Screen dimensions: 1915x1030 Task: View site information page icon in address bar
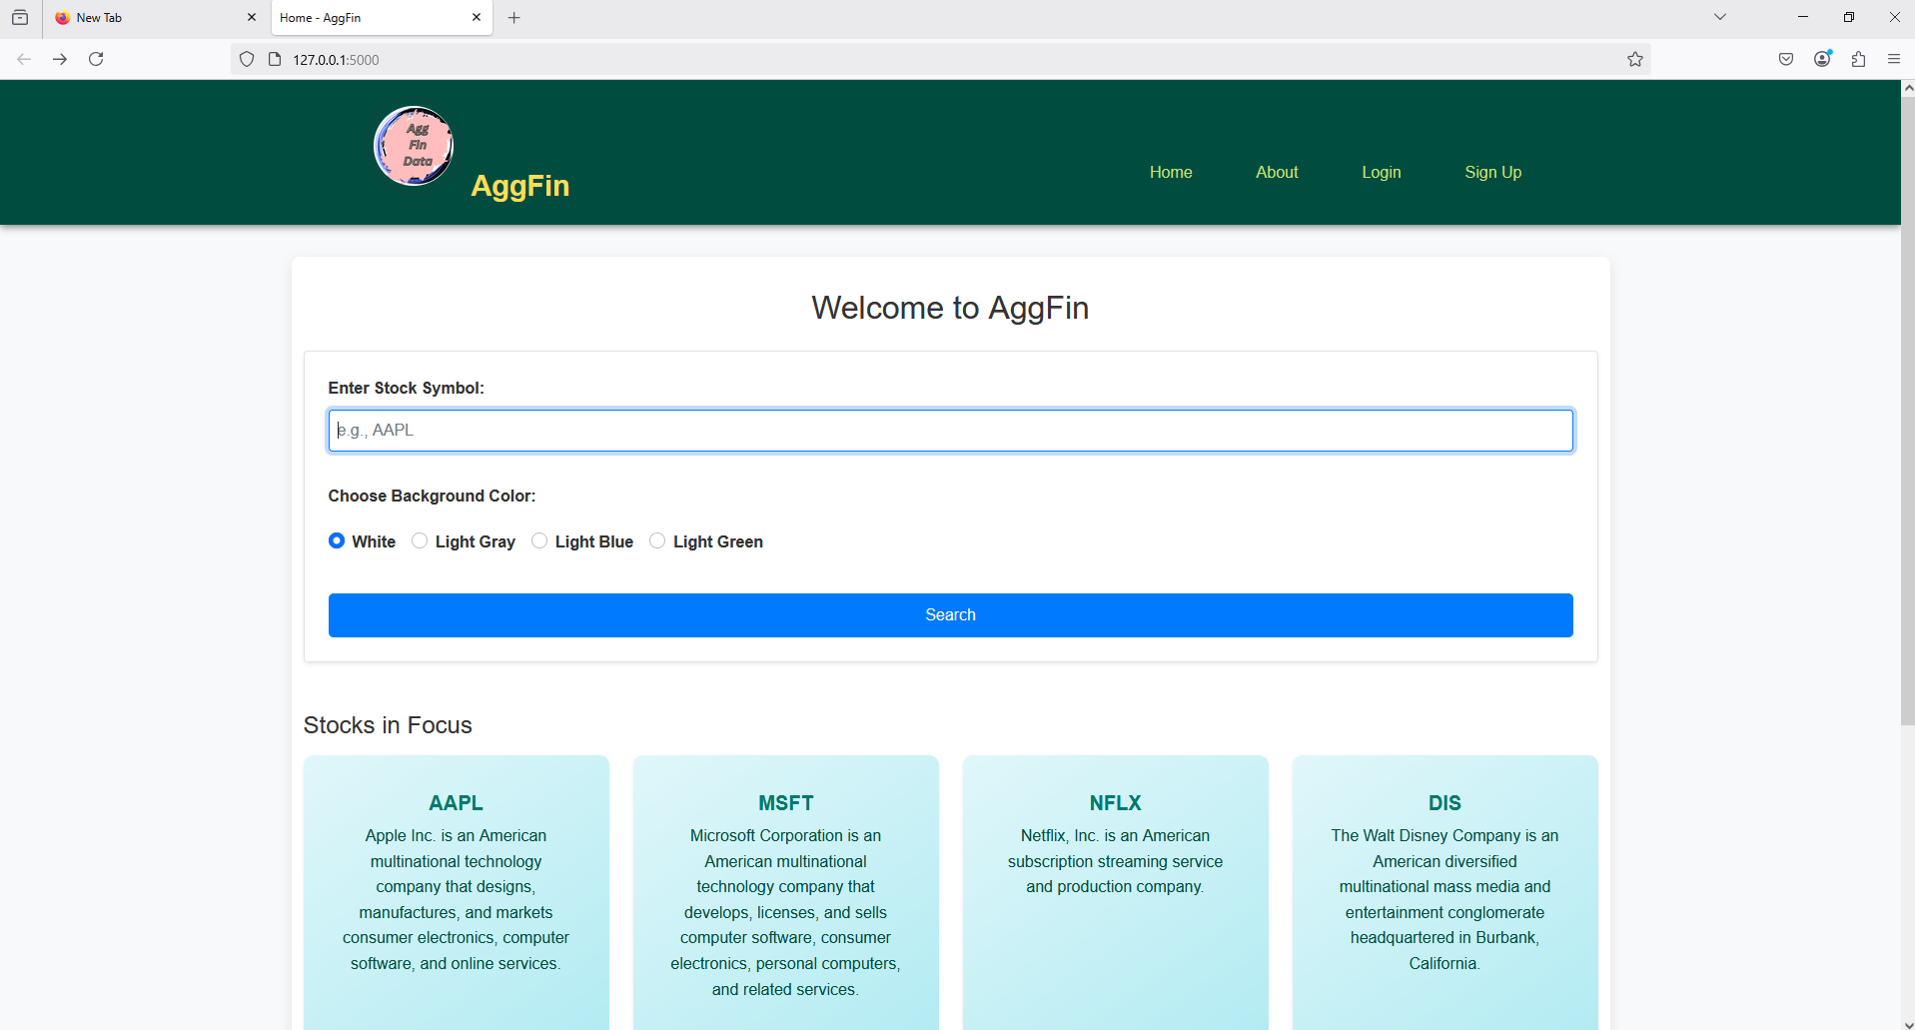(275, 59)
